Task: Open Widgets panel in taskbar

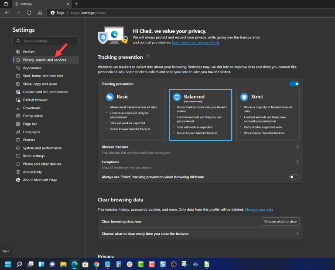Action: pos(41,264)
